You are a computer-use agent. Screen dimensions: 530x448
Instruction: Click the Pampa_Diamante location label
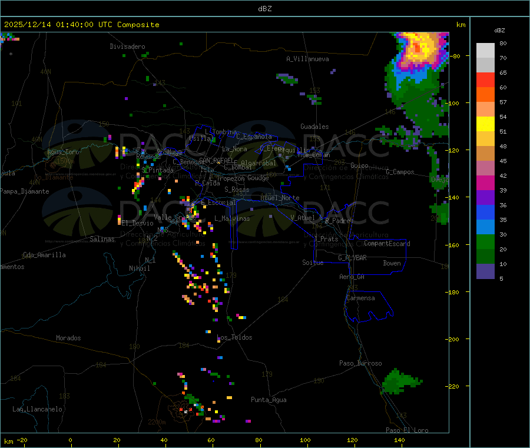24,191
